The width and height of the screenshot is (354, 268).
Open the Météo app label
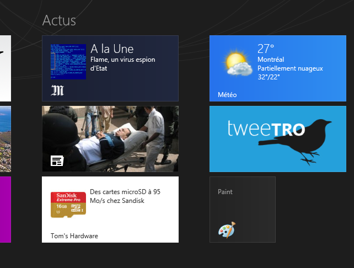tap(227, 95)
